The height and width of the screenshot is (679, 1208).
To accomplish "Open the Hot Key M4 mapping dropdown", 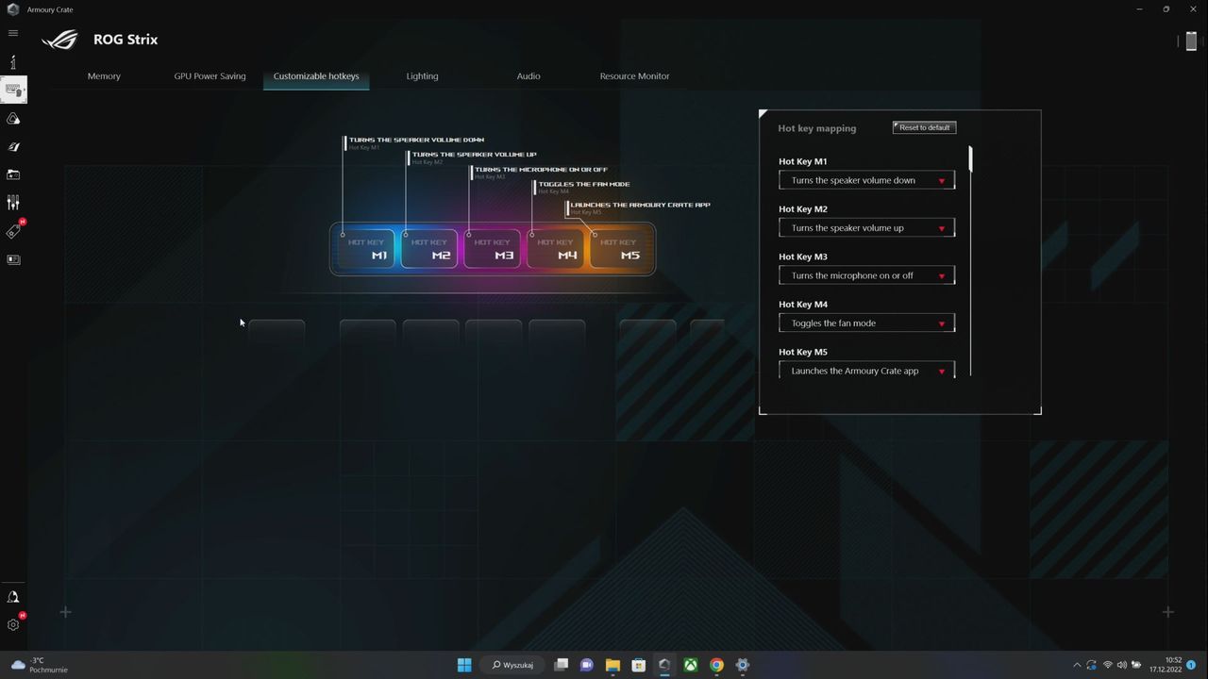I will [x=866, y=323].
